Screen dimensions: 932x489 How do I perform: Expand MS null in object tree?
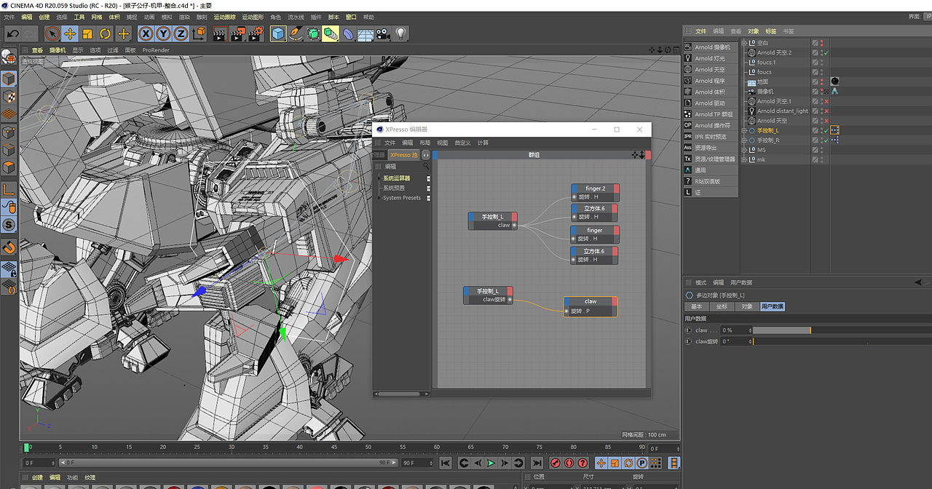[744, 150]
